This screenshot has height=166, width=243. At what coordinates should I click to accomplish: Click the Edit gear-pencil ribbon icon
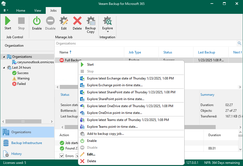[x=64, y=21]
